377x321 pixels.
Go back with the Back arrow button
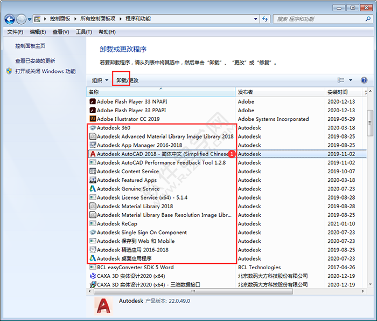point(10,19)
